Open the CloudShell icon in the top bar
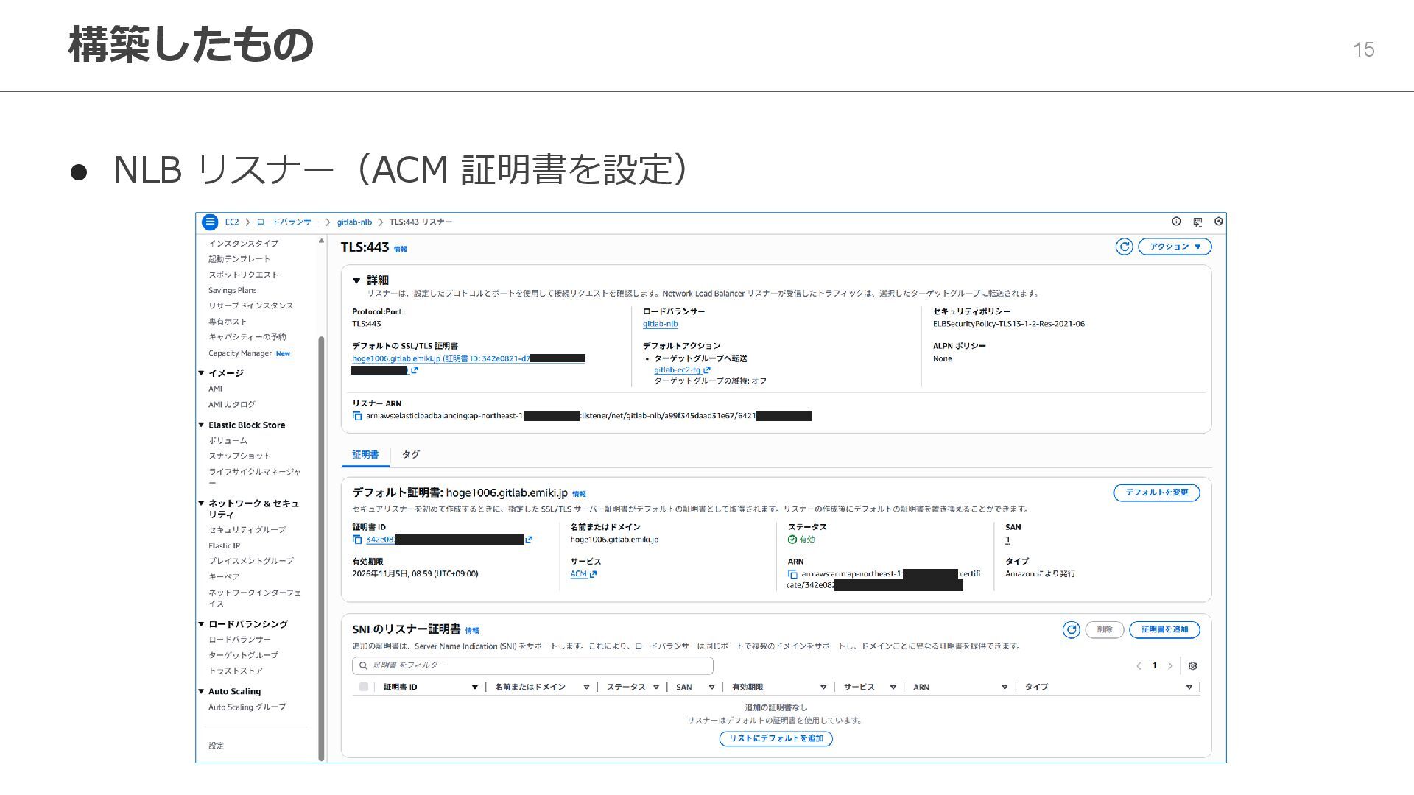Image resolution: width=1414 pixels, height=795 pixels. 1197,222
